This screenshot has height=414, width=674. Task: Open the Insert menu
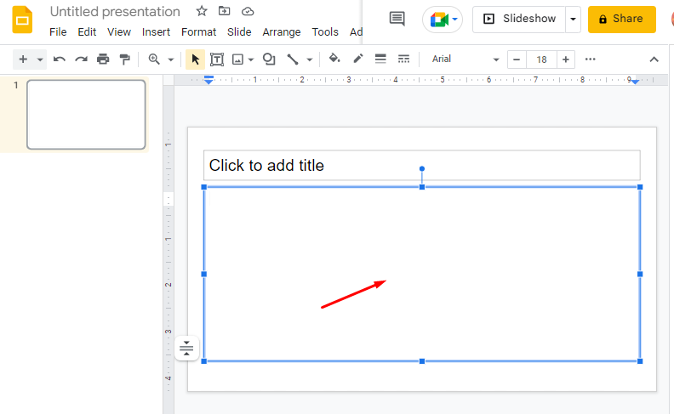tap(156, 32)
